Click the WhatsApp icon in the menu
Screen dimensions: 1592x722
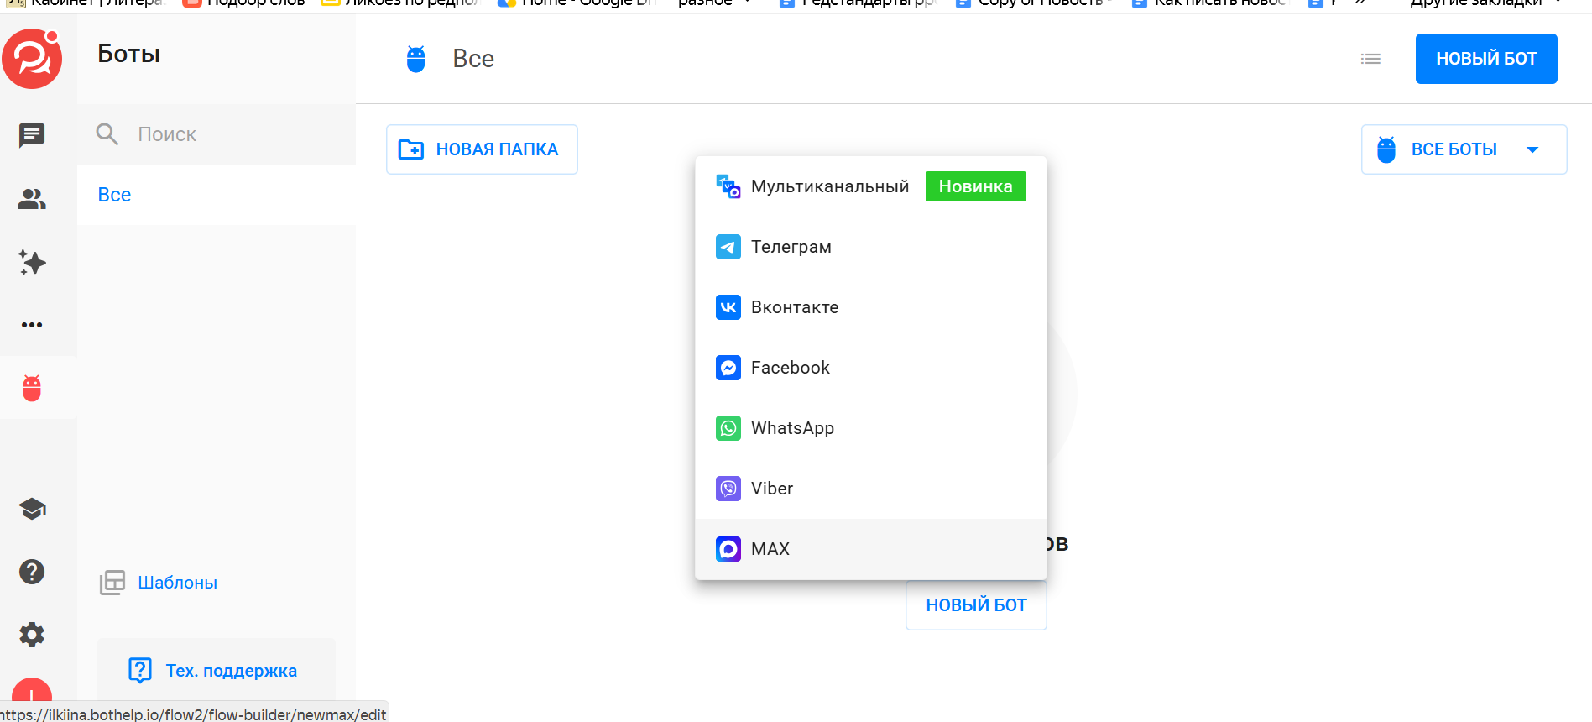(728, 428)
